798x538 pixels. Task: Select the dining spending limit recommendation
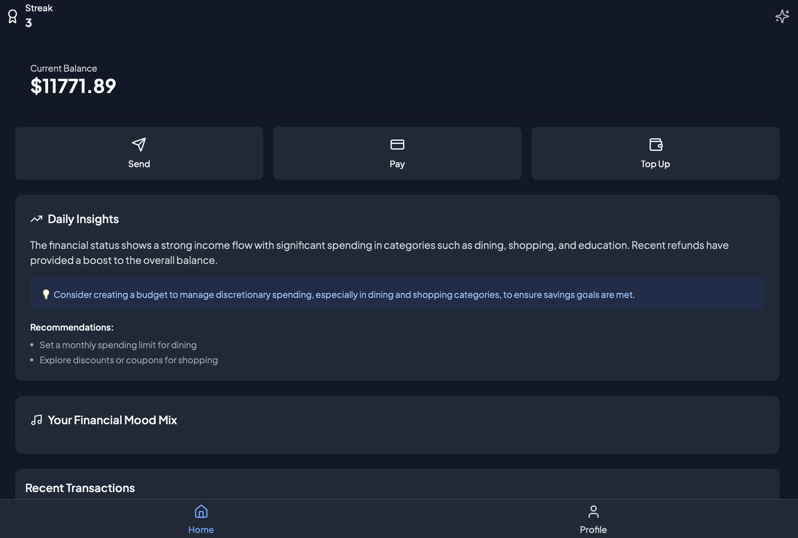point(118,345)
